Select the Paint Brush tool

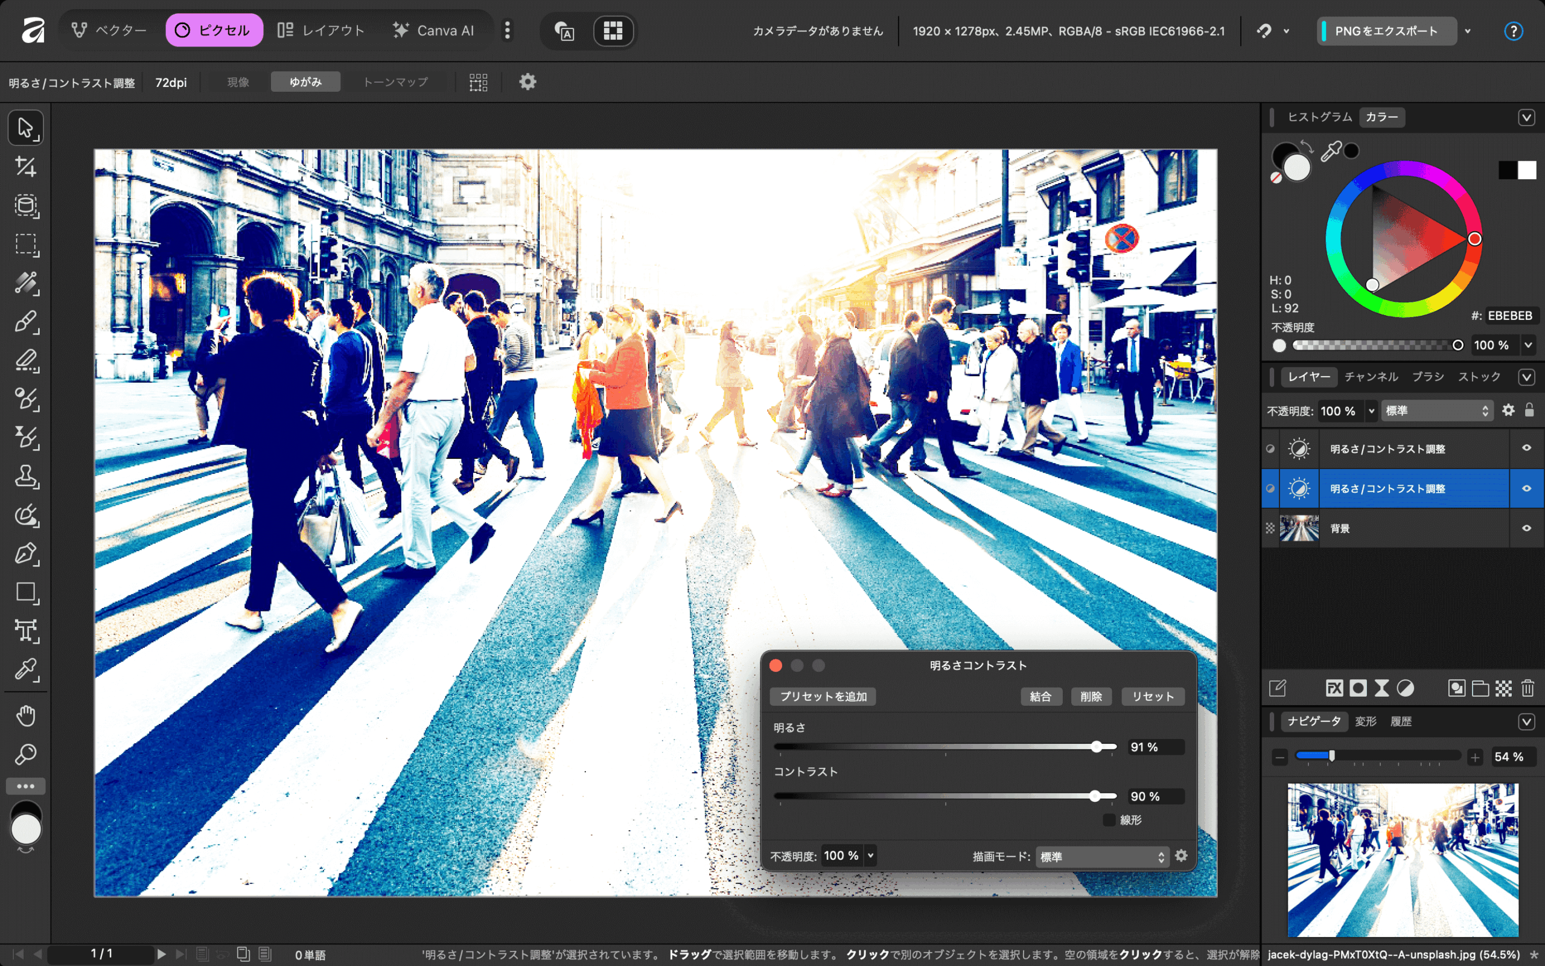[25, 321]
